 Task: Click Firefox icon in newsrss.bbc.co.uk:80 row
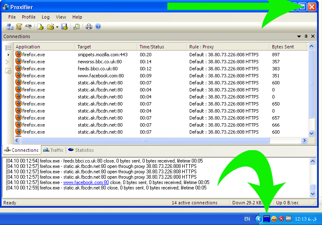[x=19, y=61]
